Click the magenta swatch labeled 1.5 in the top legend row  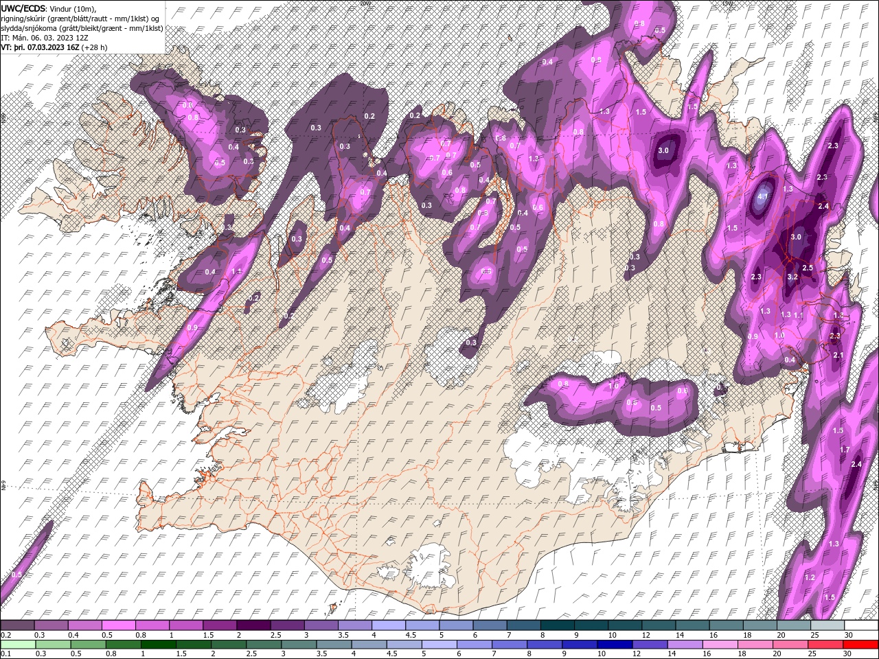(x=220, y=625)
